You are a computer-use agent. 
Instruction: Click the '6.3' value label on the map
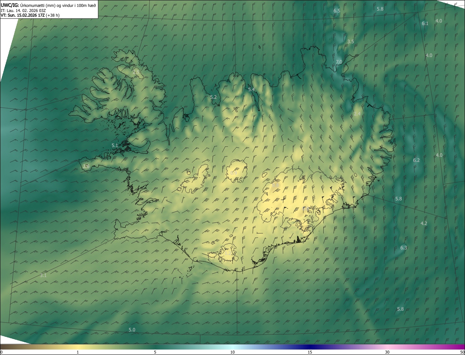pos(404,248)
